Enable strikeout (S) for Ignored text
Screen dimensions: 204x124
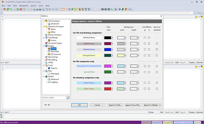pos(149,72)
